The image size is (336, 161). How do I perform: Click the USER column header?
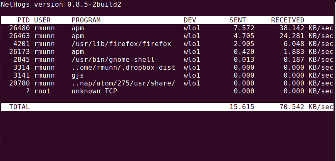pyautogui.click(x=42, y=20)
